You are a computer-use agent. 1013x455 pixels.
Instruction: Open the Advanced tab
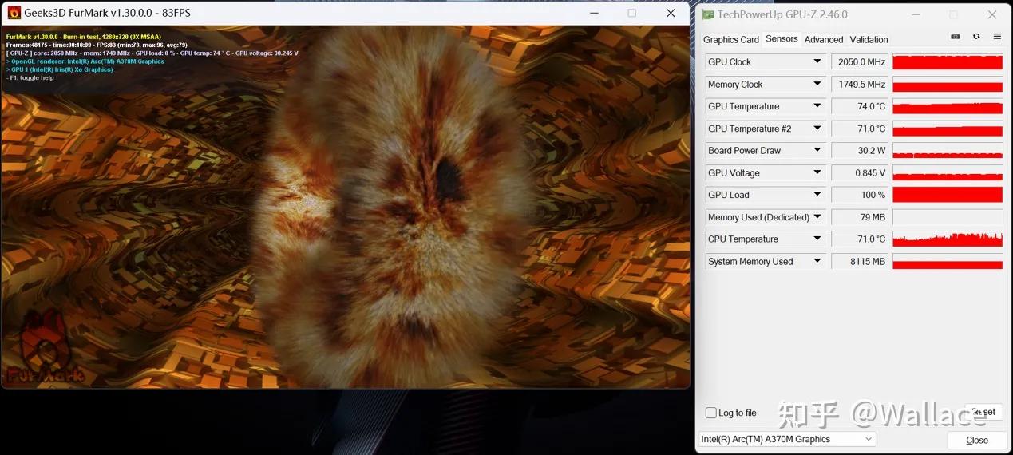823,40
